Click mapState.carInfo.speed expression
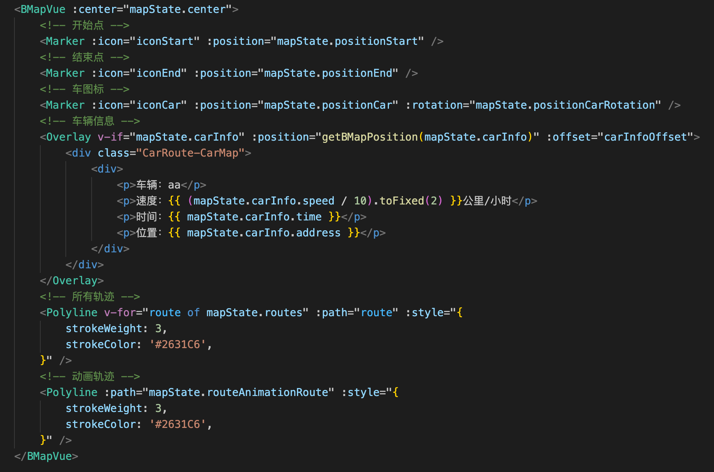Image resolution: width=714 pixels, height=472 pixels. click(x=264, y=201)
